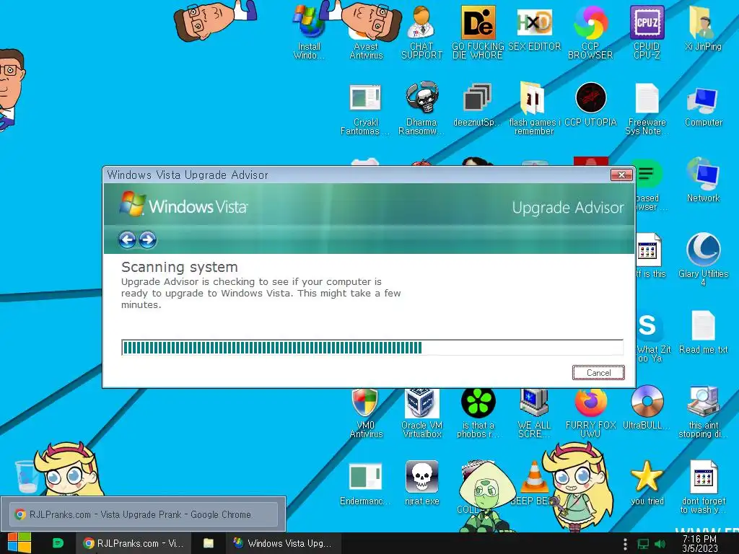Click the taskbar overflow dots
739x554 pixels.
pyautogui.click(x=625, y=544)
